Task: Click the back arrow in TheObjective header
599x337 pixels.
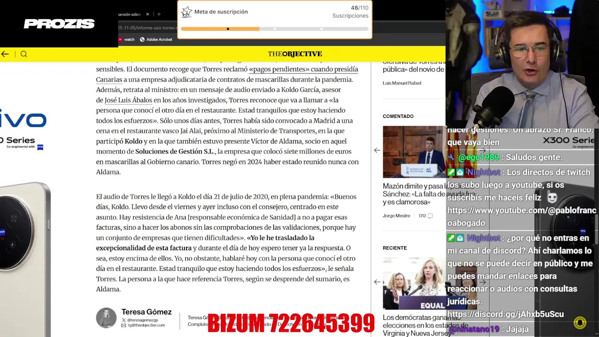Action: point(5,54)
